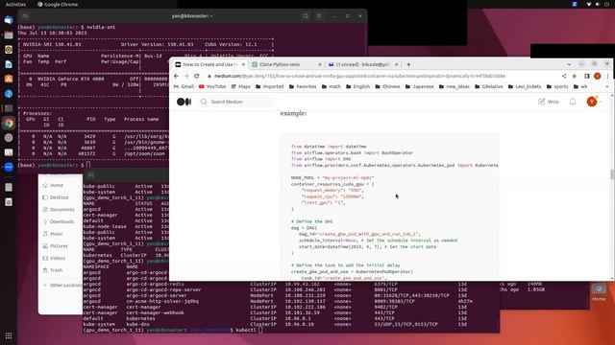The width and height of the screenshot is (615, 345).
Task: Select Downloads in the Files sidebar
Action: click(x=58, y=221)
